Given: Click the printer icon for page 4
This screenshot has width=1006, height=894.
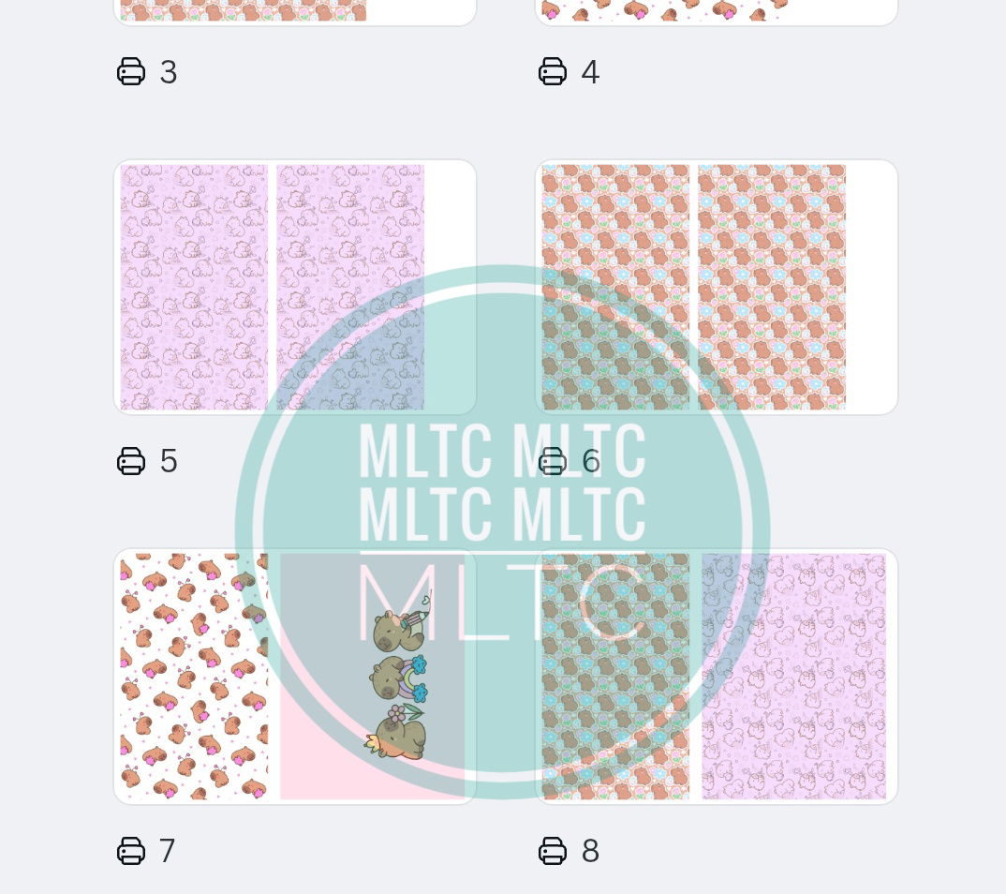Looking at the screenshot, I should pyautogui.click(x=553, y=71).
